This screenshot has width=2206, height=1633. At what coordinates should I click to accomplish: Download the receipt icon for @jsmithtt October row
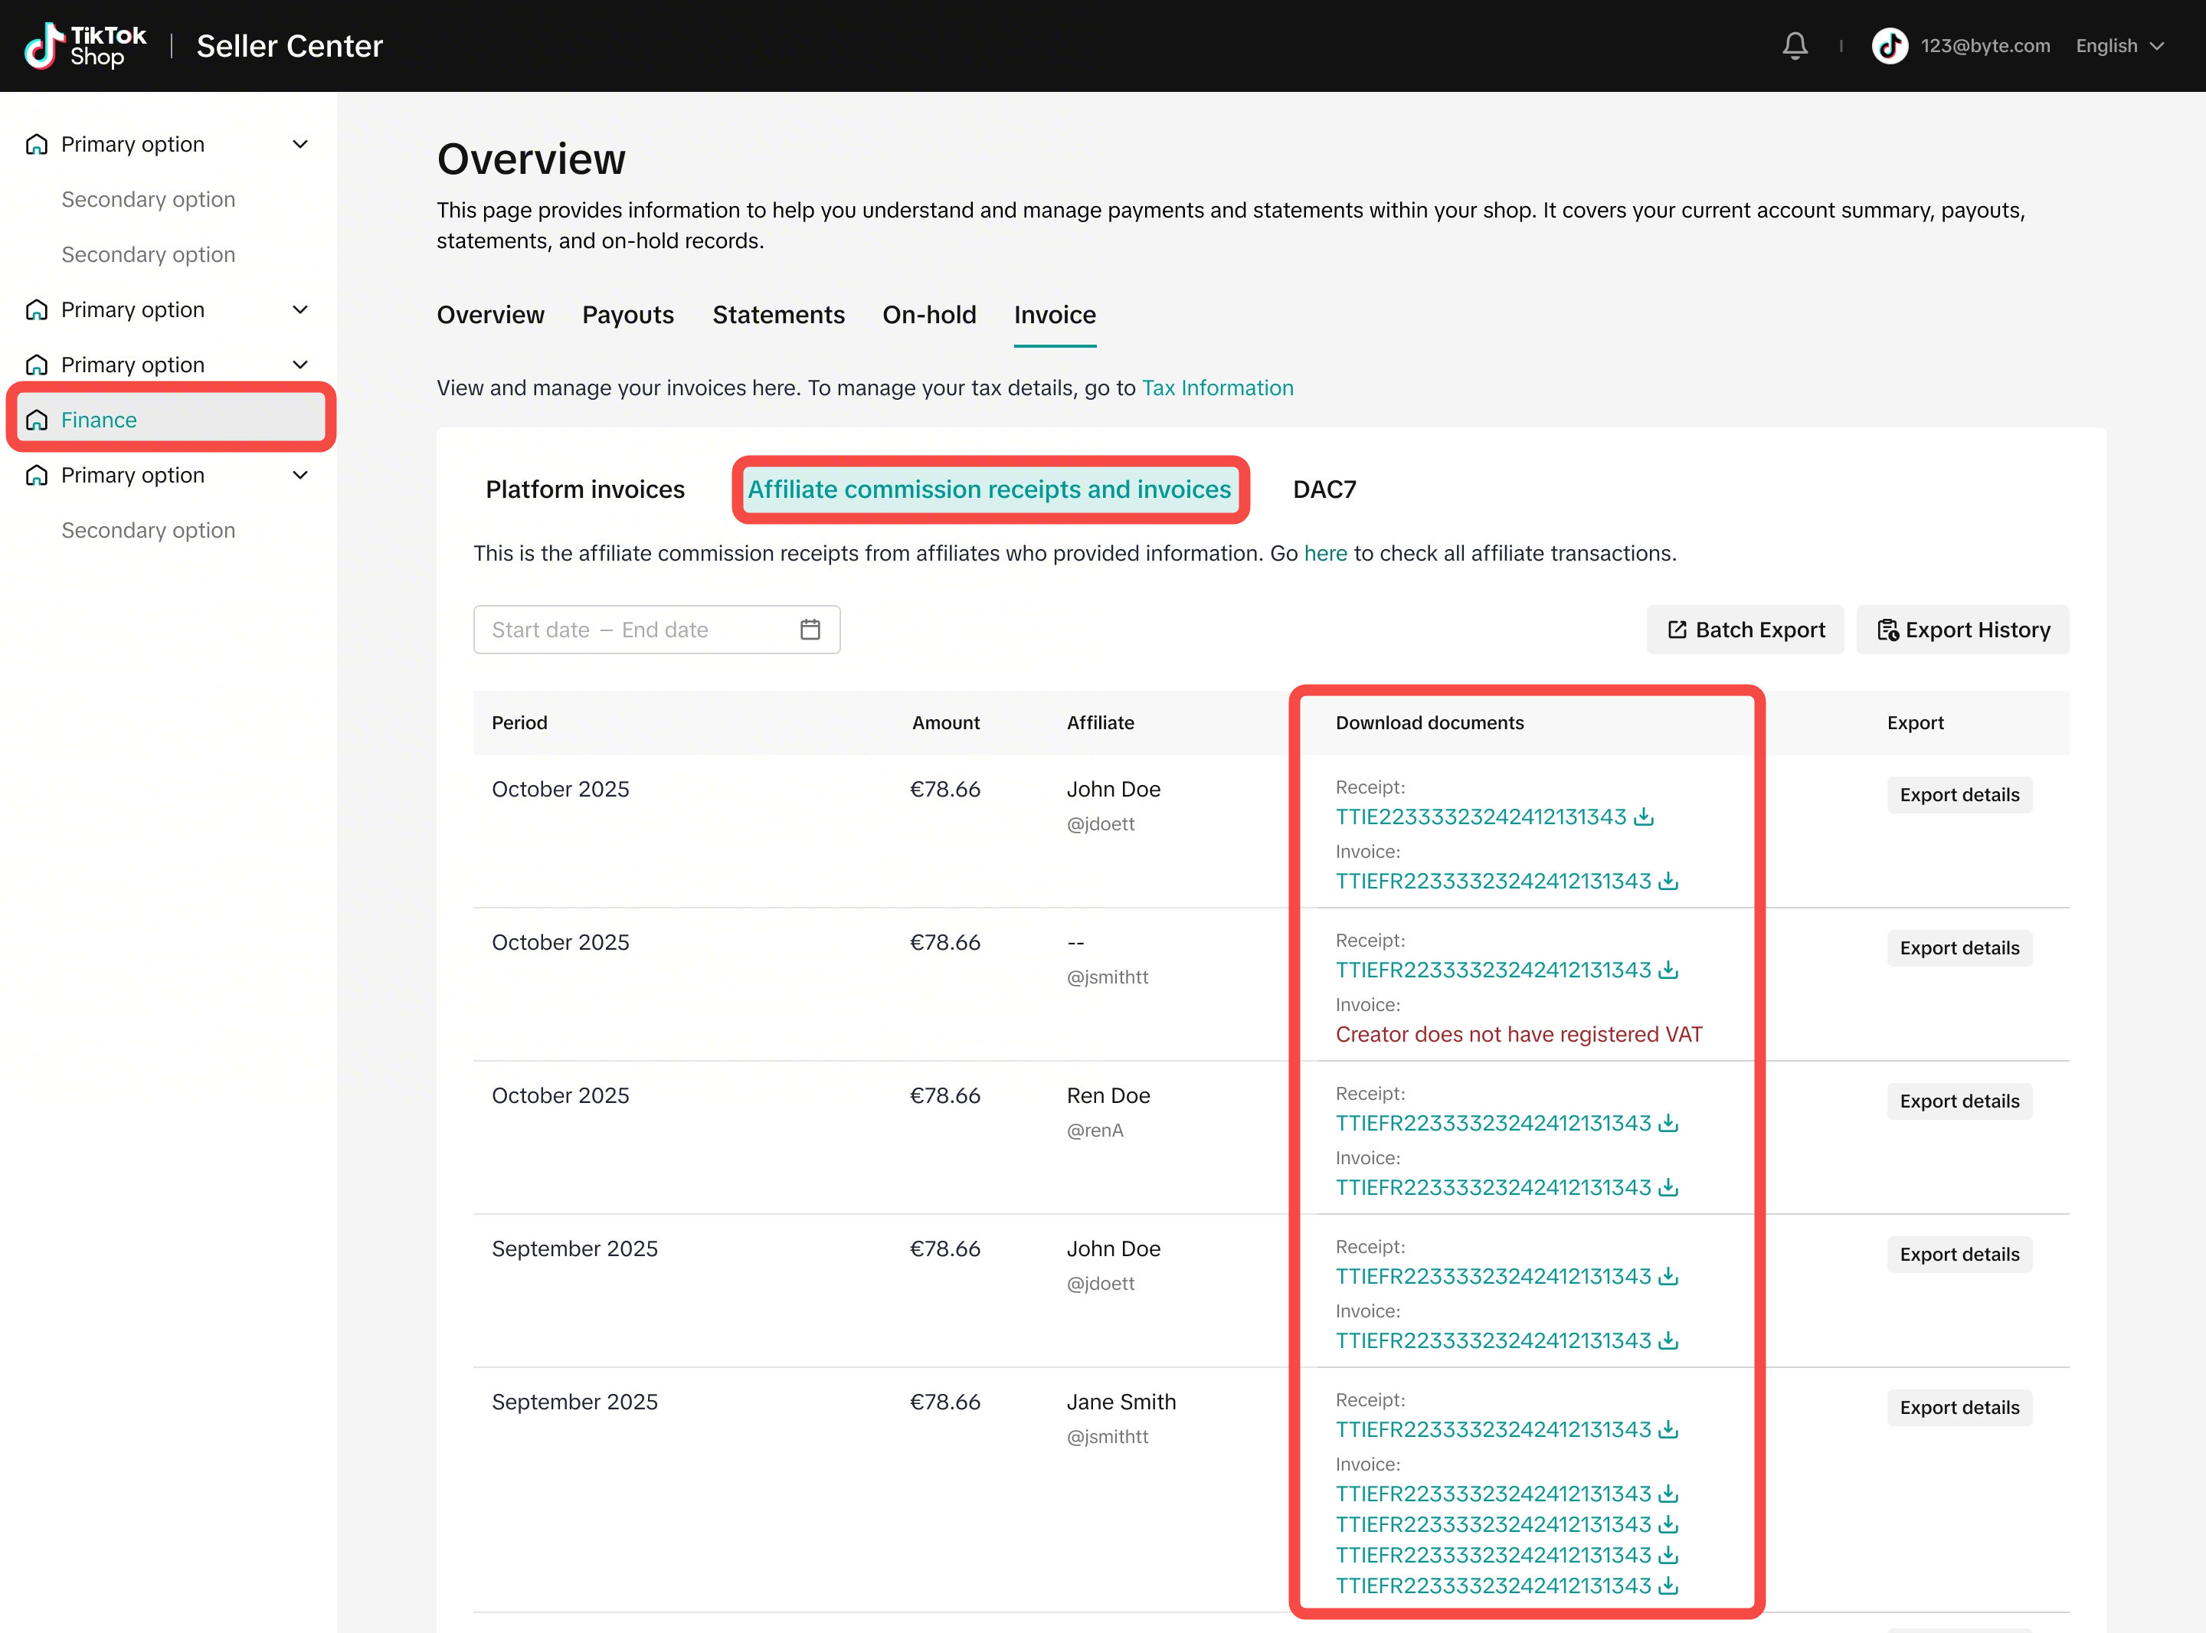coord(1668,970)
